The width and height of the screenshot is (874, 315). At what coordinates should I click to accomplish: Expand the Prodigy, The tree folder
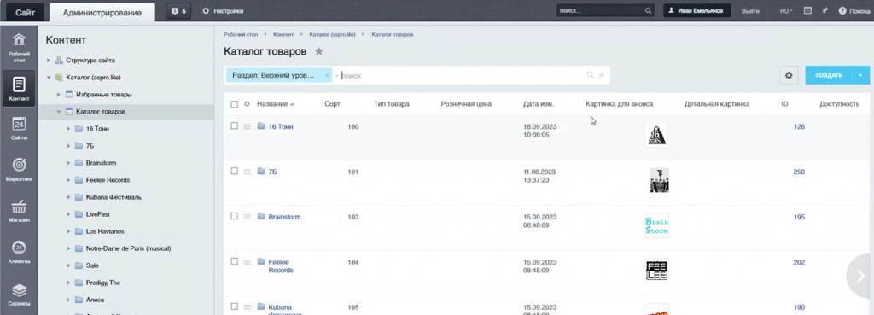pos(68,283)
